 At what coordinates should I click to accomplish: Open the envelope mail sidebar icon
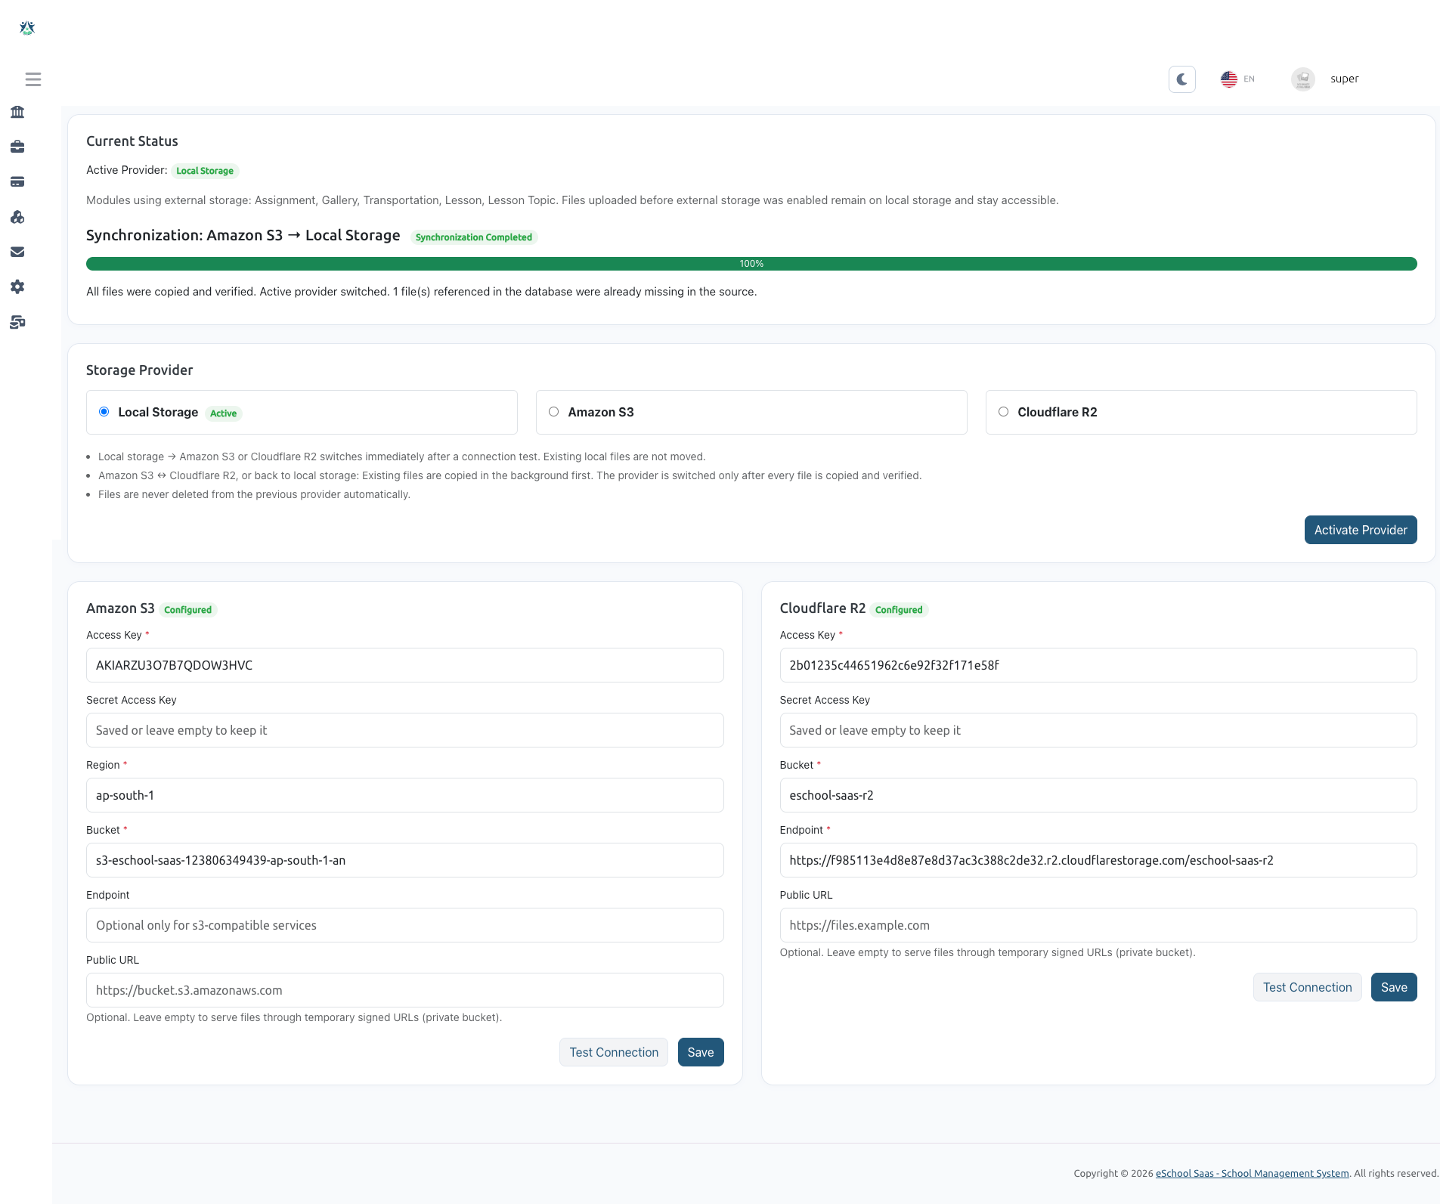point(17,252)
